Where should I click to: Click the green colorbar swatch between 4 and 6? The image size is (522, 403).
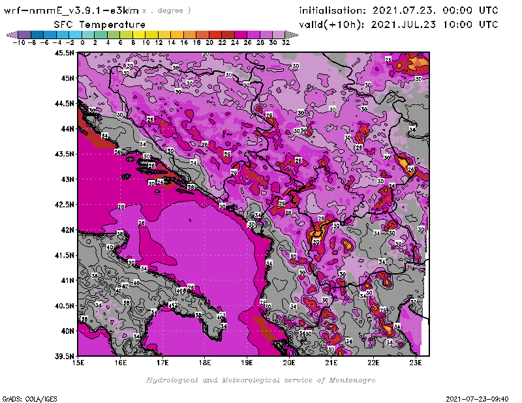(113, 35)
